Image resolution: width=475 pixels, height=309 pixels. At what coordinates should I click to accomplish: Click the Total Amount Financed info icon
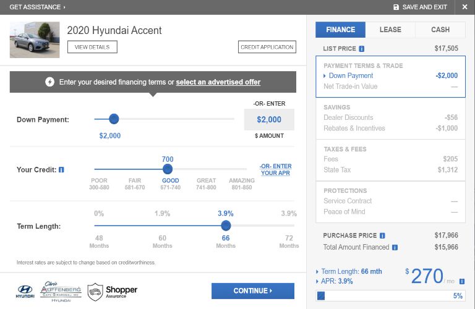(x=395, y=247)
